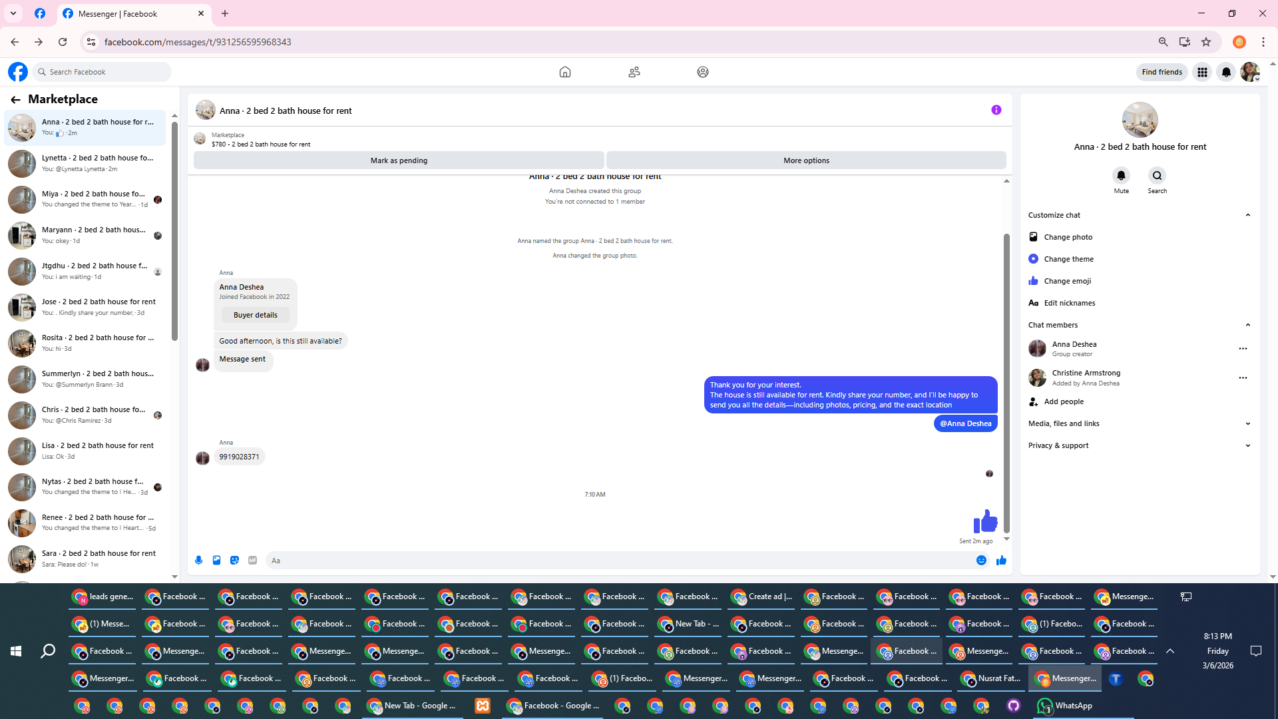
Task: Click the voice clip microphone icon
Action: click(x=198, y=561)
